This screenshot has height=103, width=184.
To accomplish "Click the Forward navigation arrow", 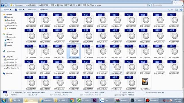I will tap(6, 5).
